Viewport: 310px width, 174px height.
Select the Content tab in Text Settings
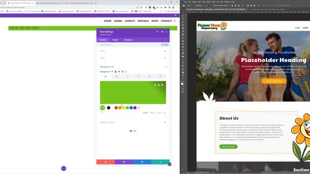coord(103,40)
